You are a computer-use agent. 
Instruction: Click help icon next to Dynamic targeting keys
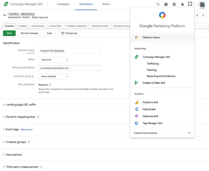pos(38,117)
